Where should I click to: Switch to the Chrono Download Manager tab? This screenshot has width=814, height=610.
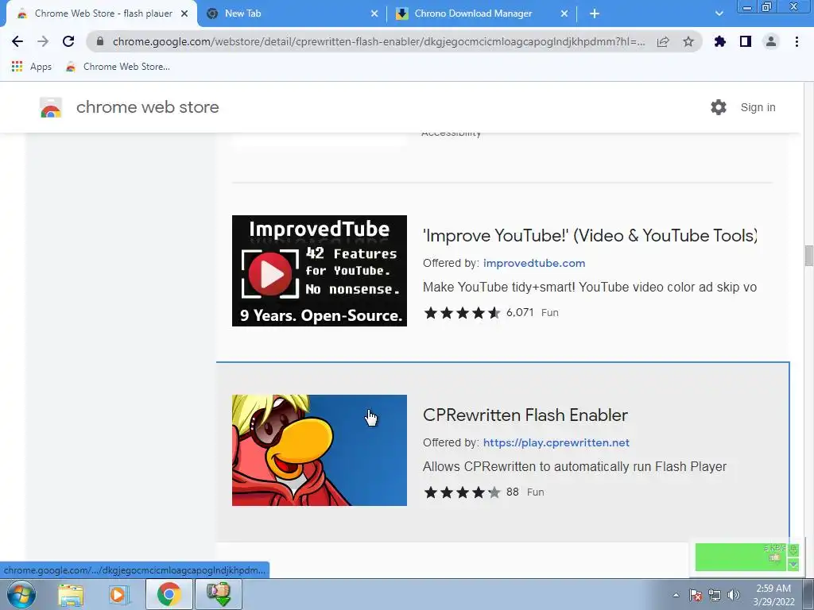point(481,14)
